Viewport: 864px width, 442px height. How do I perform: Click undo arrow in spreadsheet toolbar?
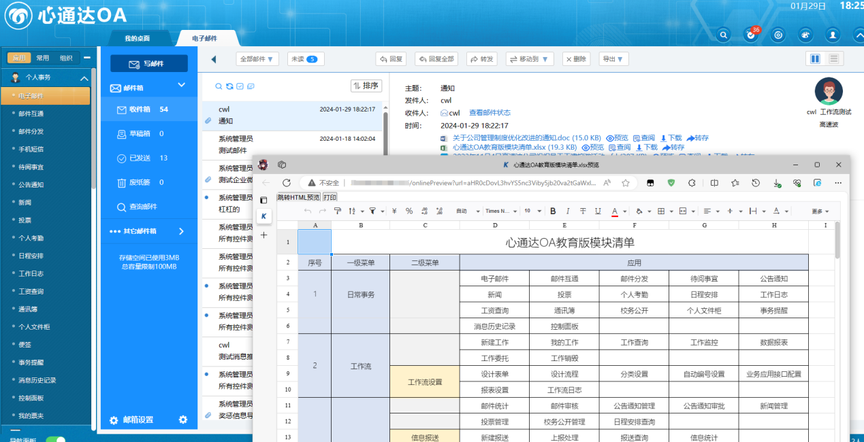[x=308, y=211]
